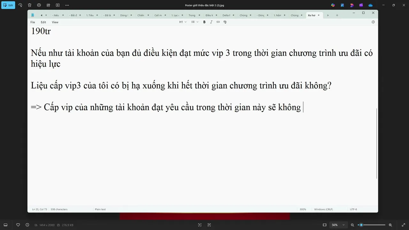Show previous Notepad tabs with left arrow

pos(42,15)
